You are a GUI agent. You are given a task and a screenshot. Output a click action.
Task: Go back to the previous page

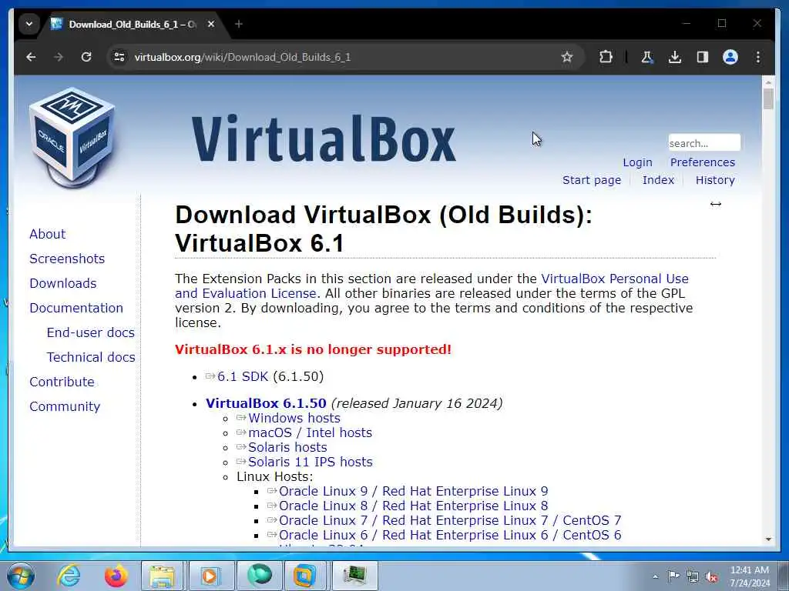click(31, 57)
